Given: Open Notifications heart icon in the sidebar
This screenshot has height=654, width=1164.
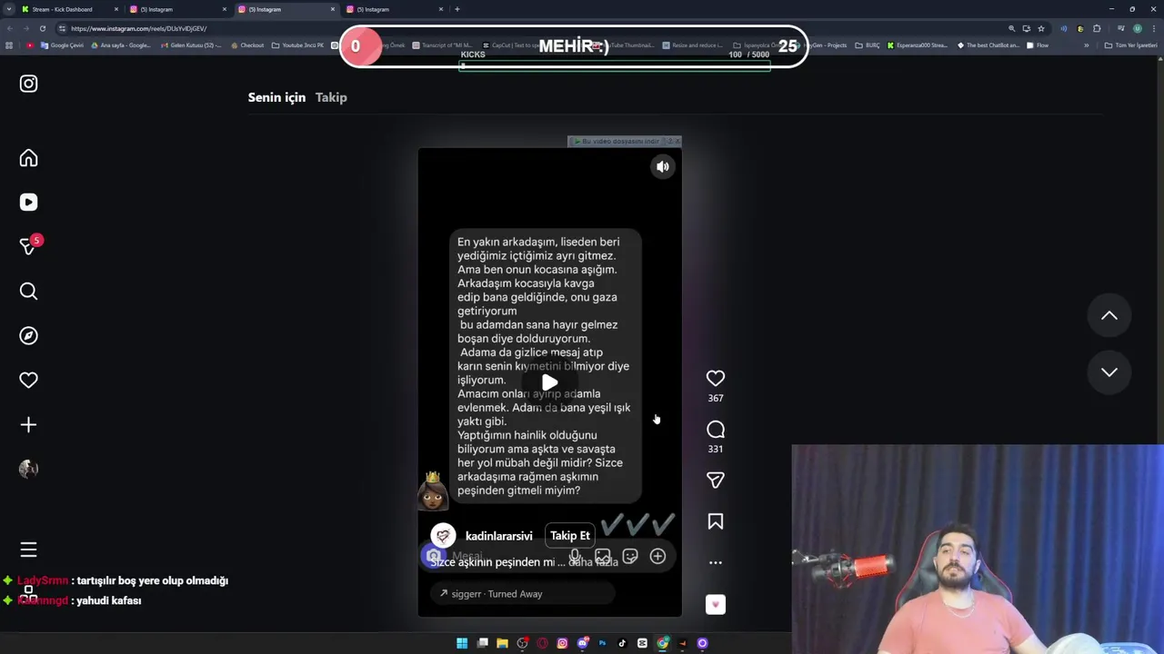Looking at the screenshot, I should tap(28, 381).
